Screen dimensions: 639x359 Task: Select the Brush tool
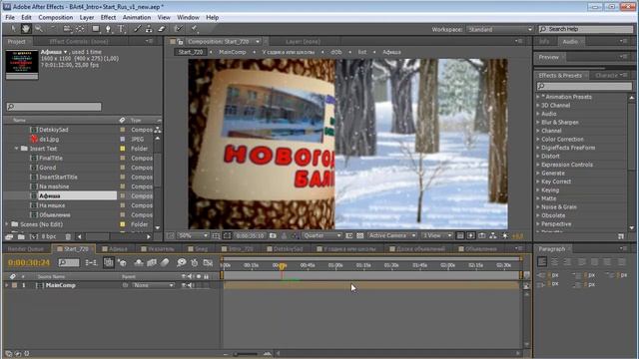tap(138, 29)
